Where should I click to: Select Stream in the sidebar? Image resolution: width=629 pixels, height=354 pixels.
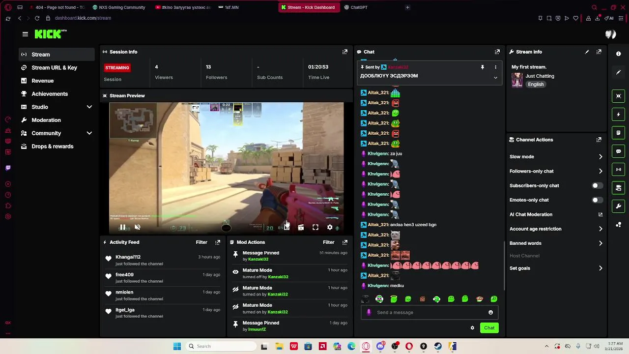57,55
